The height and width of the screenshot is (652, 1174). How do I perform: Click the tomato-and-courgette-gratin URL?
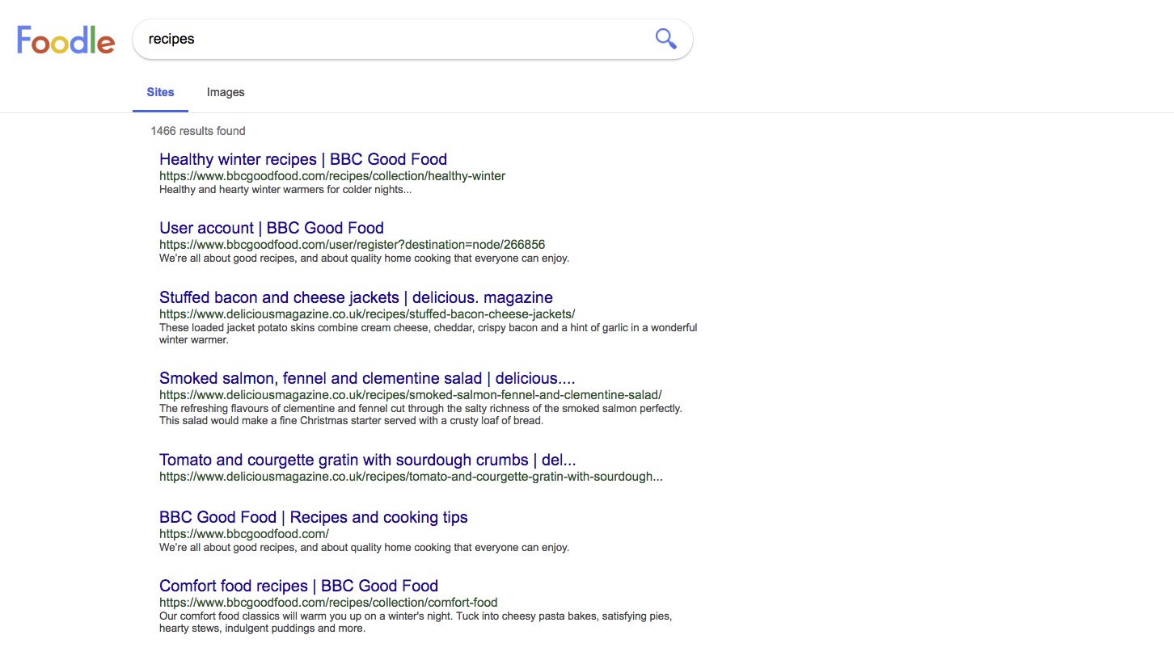point(411,477)
